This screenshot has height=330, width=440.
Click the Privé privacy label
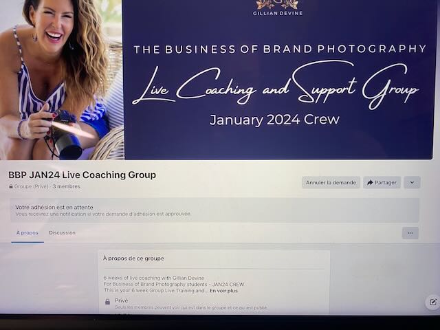pos(122,300)
